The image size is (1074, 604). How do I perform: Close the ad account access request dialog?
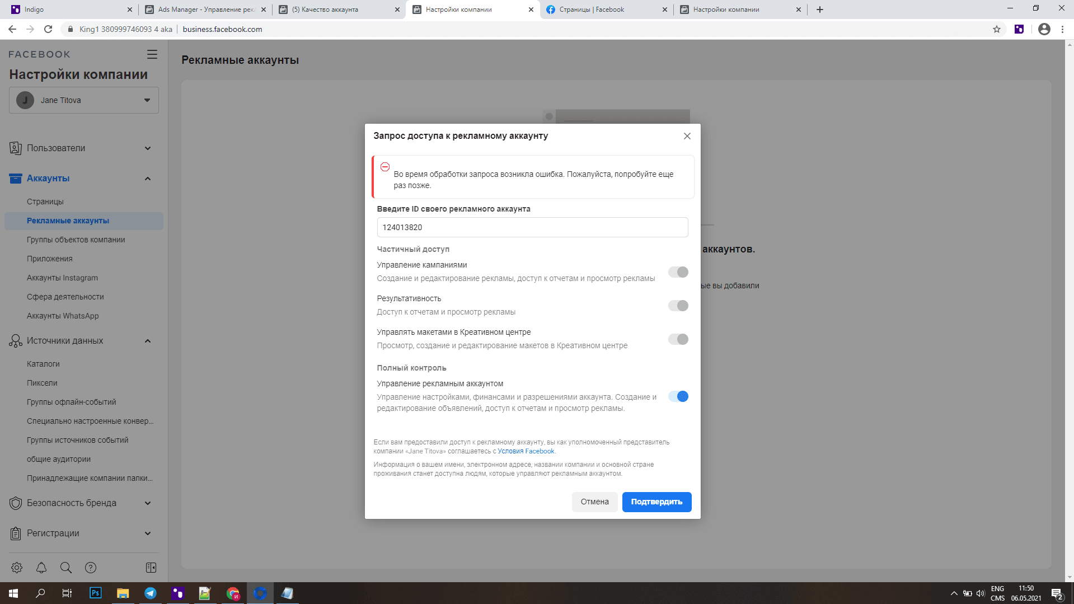[687, 136]
